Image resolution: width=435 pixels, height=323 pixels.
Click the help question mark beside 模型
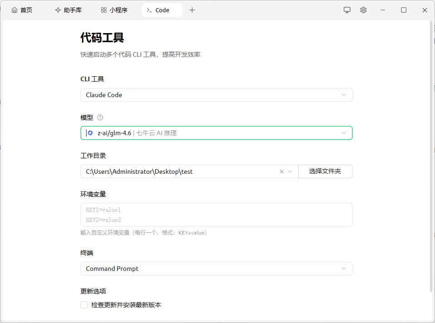click(100, 117)
